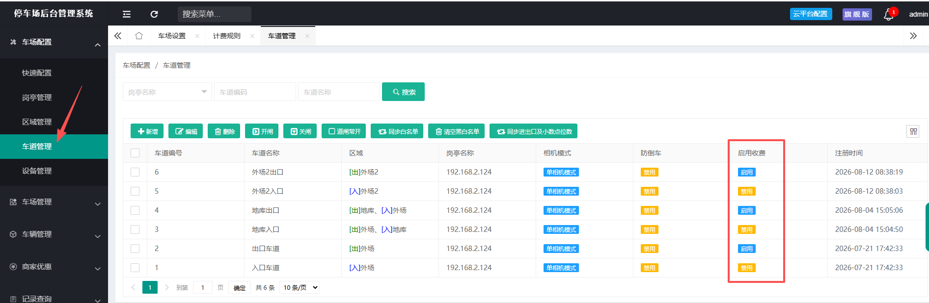Select the checkbox for lane 地库入口
The image size is (929, 303).
[x=135, y=229]
